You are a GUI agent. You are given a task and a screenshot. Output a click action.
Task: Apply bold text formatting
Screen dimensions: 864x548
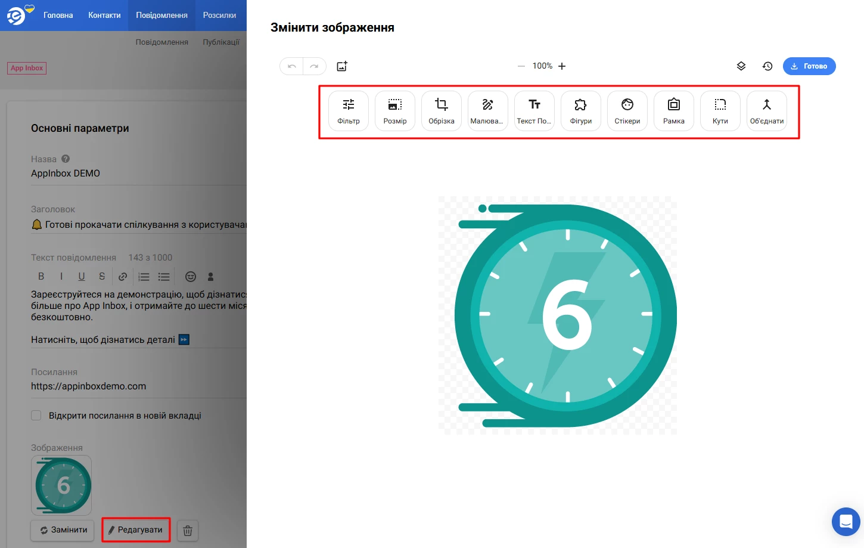[41, 277]
